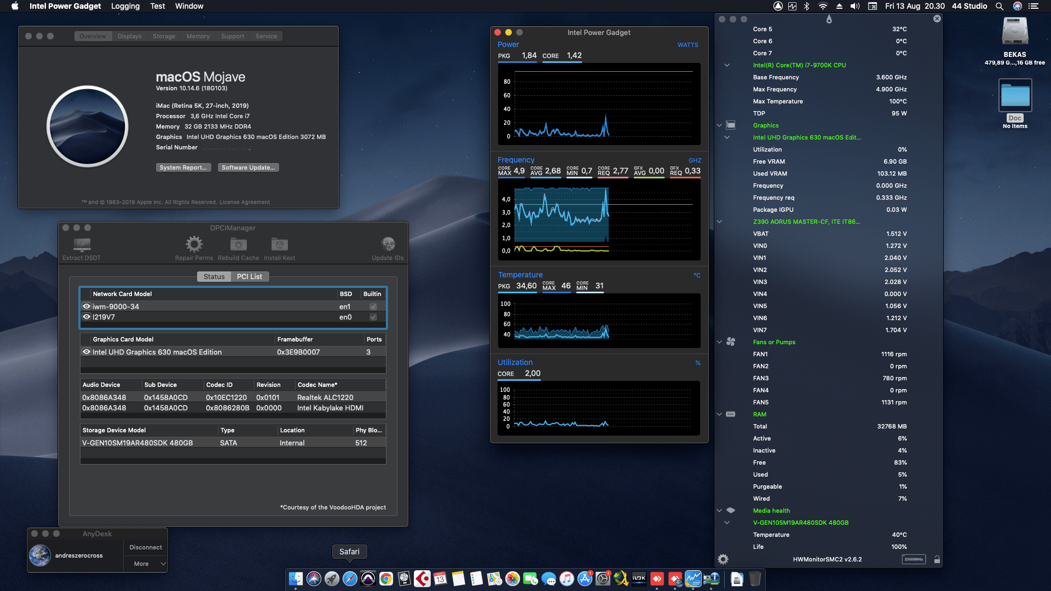
Task: Open the Trash in the Dock
Action: (x=755, y=578)
